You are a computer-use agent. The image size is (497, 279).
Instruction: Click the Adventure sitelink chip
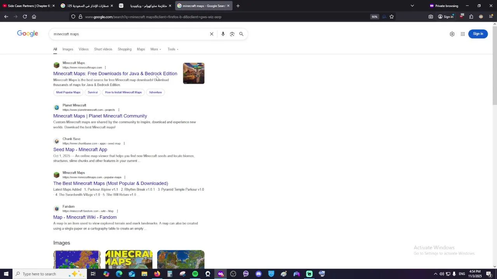pos(155,92)
